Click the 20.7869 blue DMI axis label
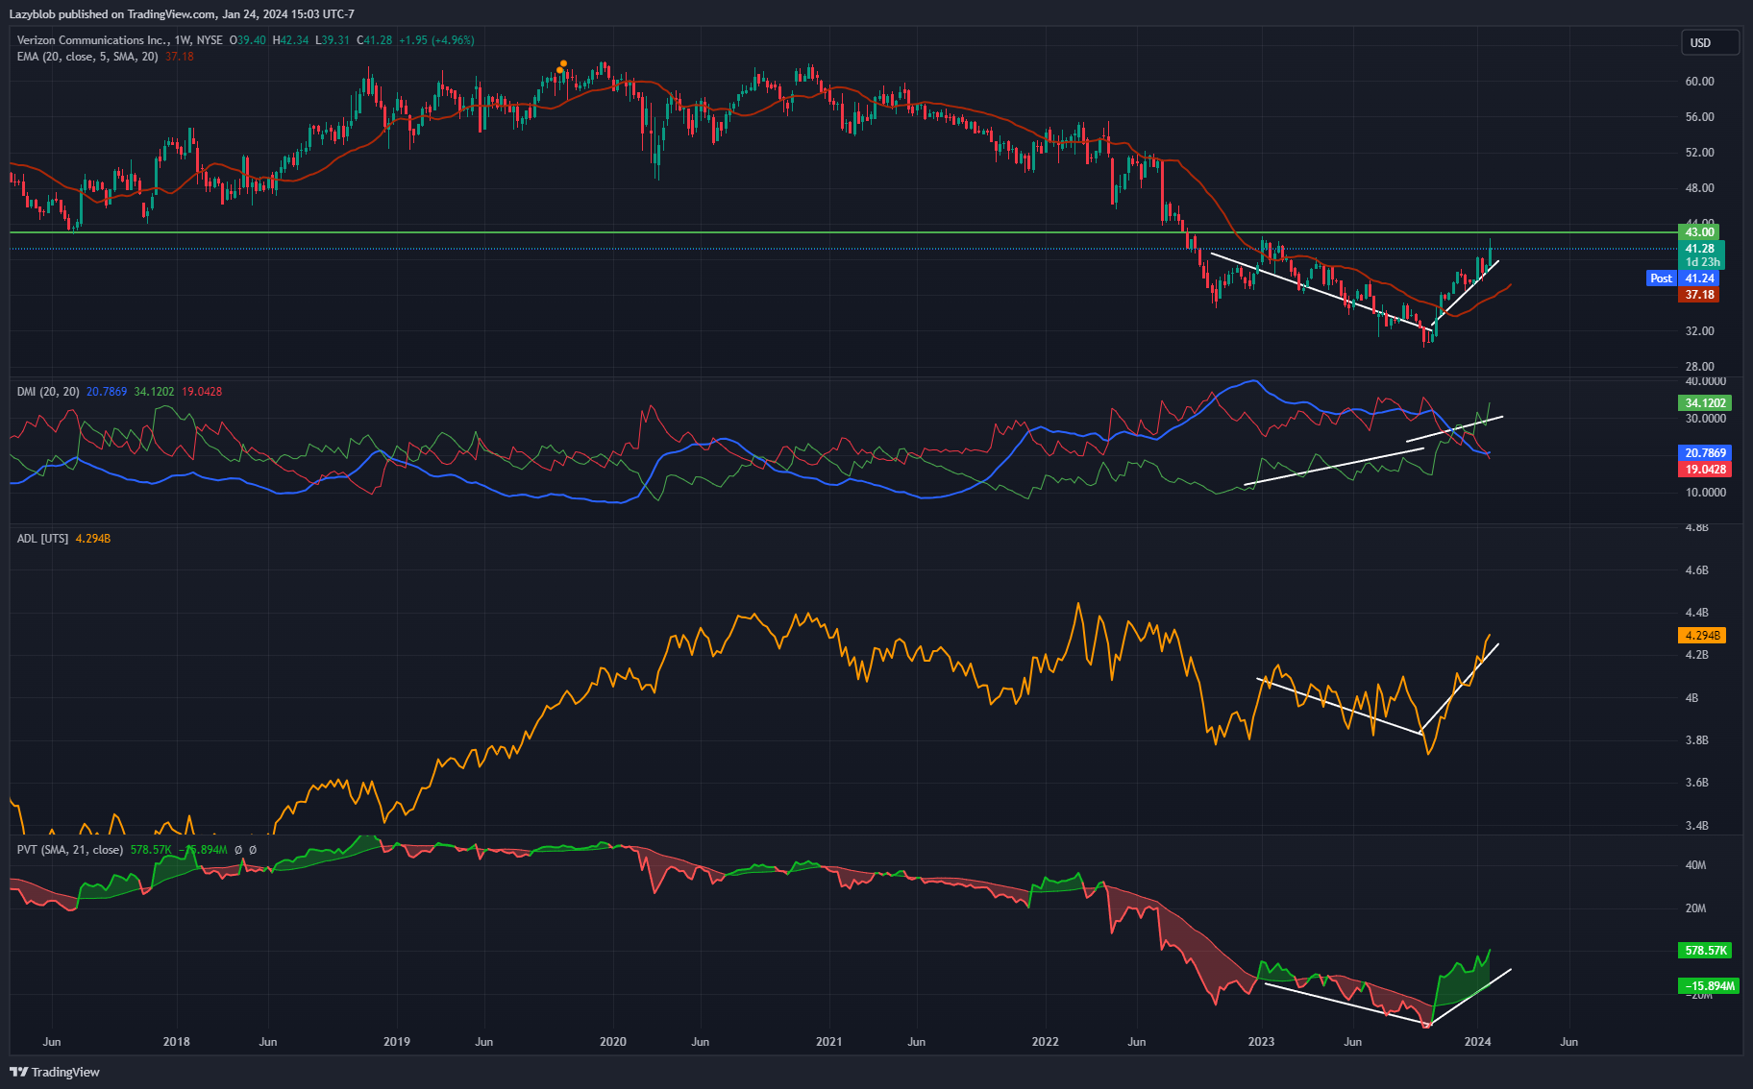1753x1089 pixels. (x=1706, y=453)
